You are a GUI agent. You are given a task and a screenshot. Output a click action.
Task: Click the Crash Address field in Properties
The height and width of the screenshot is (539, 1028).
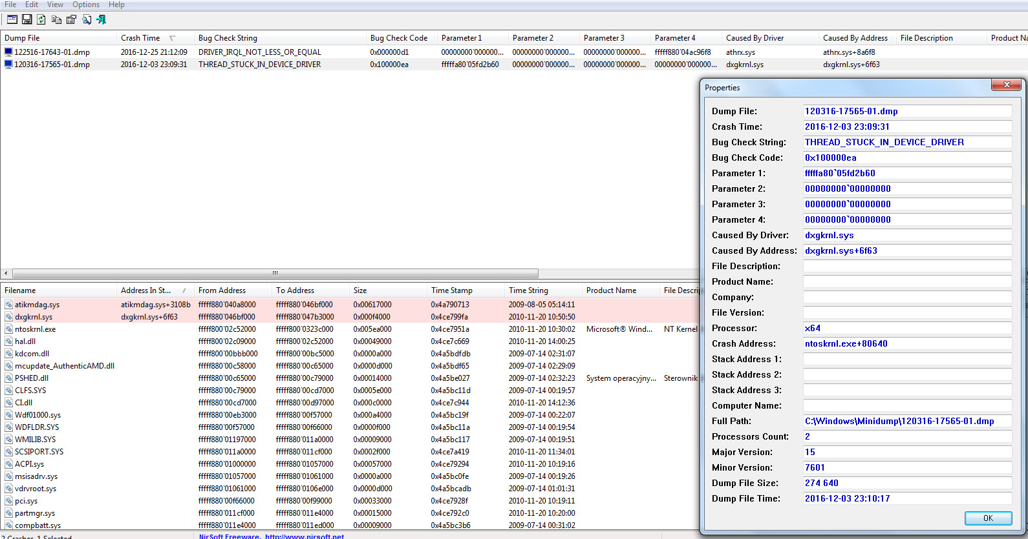coord(907,343)
